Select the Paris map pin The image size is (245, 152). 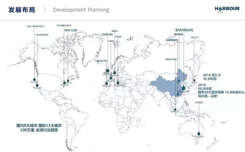(111, 78)
